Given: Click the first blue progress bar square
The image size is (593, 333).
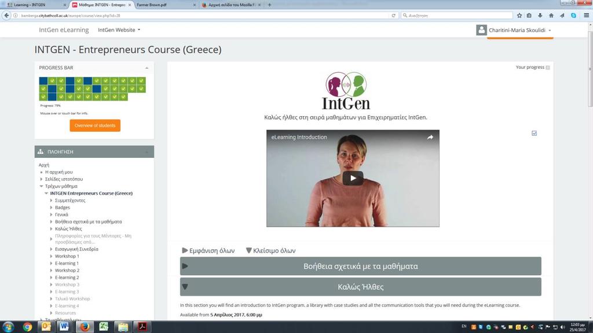Looking at the screenshot, I should click(x=43, y=81).
